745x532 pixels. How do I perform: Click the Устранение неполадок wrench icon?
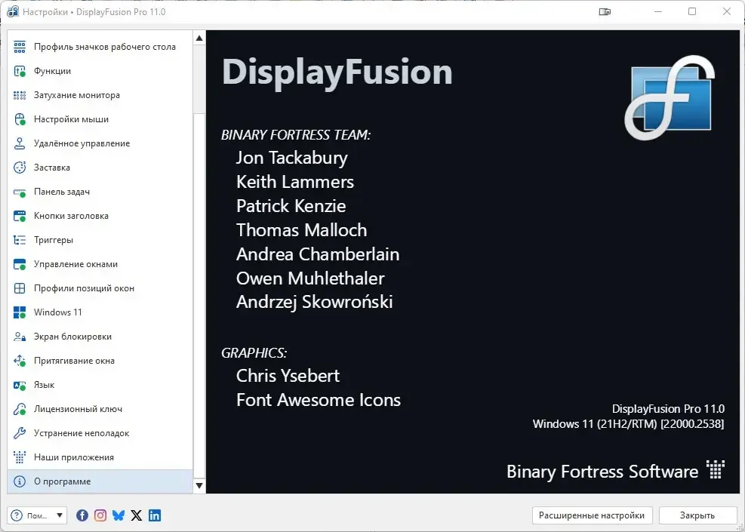coord(20,433)
